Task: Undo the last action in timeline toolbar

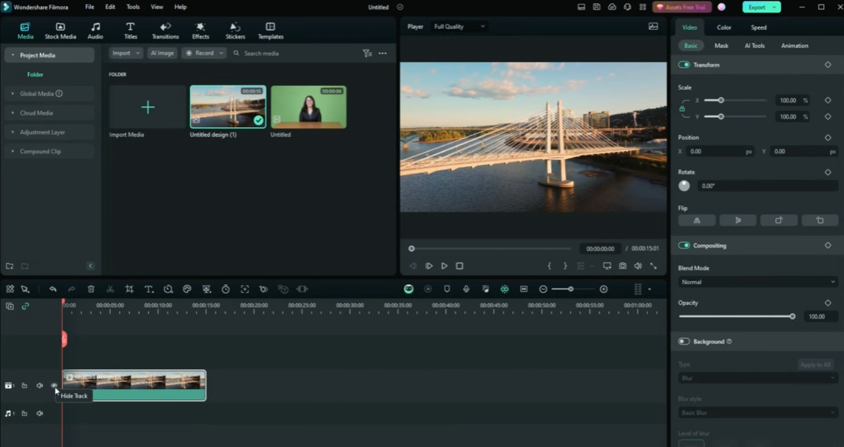Action: pos(53,289)
